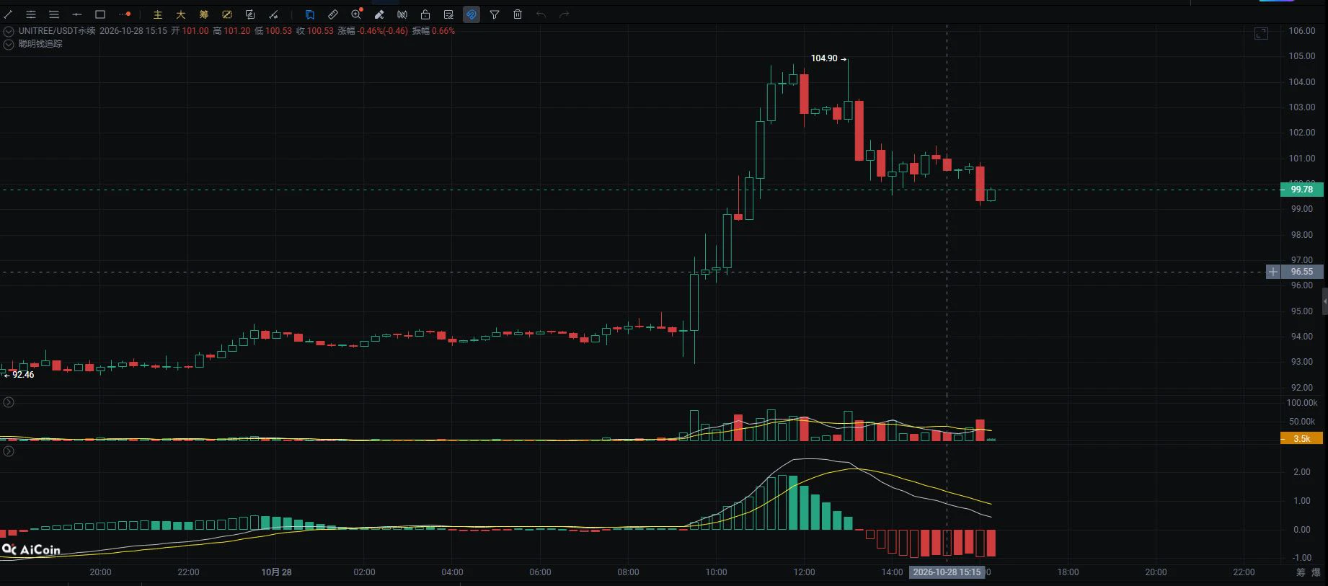Click the 爆 button at bottom right

coord(1316,572)
